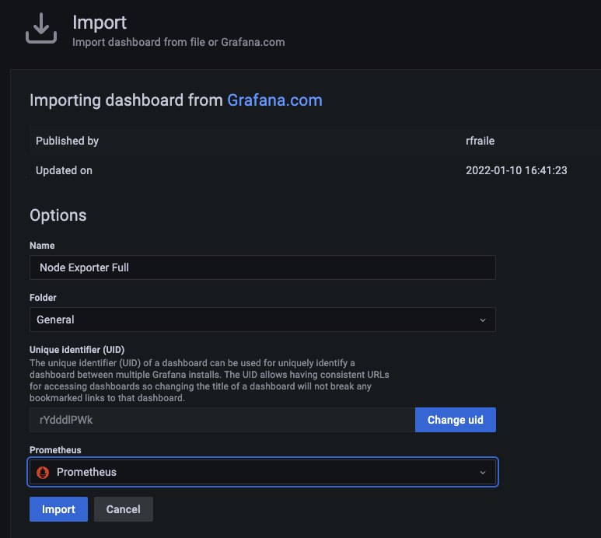601x538 pixels.
Task: Cancel the dashboard import
Action: [x=124, y=509]
